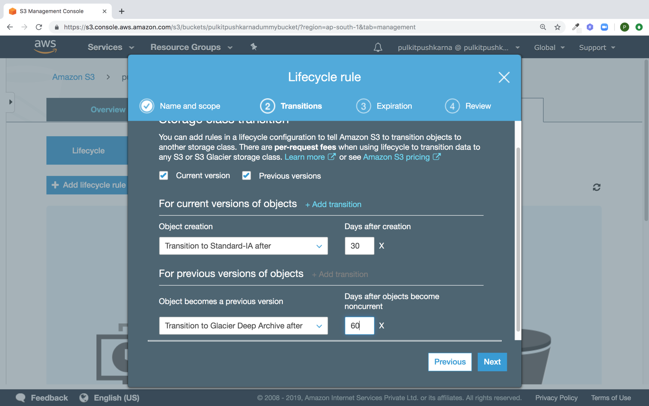649x406 pixels.
Task: Click the refresh icon on the lifecycle page
Action: (596, 187)
